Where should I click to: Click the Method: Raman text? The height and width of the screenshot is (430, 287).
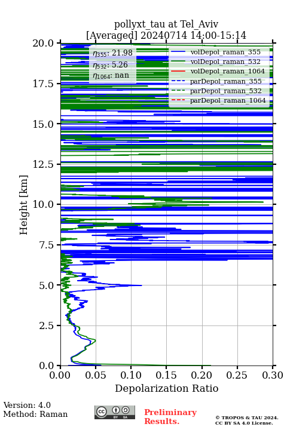tap(35, 414)
